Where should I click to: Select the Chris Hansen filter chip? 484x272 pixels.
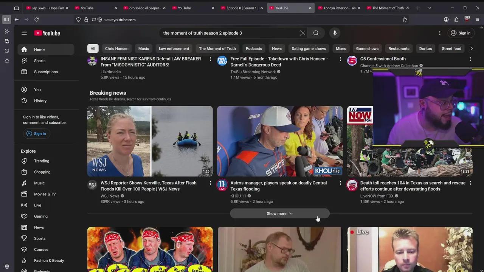point(116,48)
